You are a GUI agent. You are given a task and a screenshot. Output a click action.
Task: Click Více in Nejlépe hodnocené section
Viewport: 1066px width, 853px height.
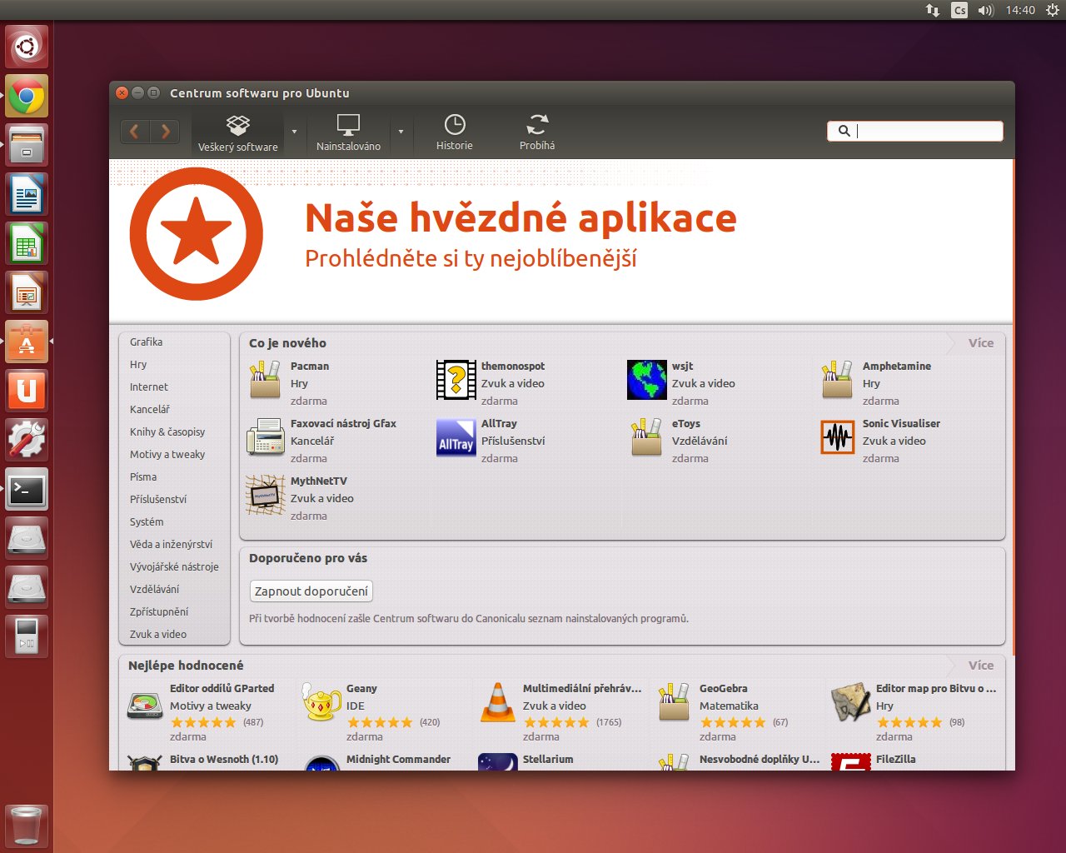click(980, 666)
